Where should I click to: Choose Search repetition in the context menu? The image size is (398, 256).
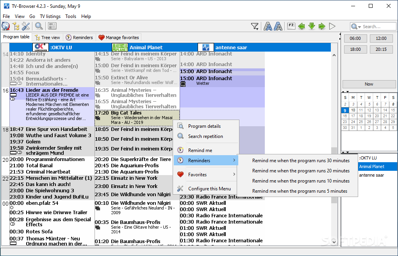click(205, 136)
